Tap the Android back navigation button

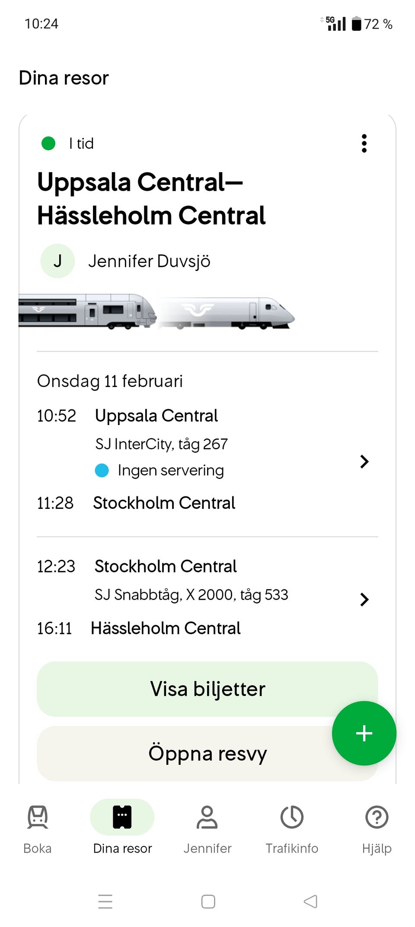click(310, 901)
